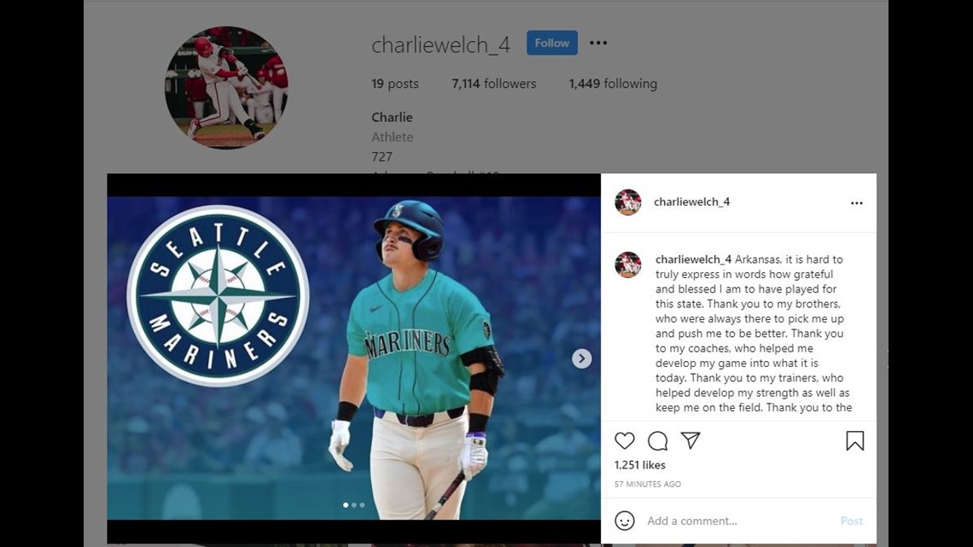The width and height of the screenshot is (973, 547).
Task: Open the large profile picture of Charlie
Action: coord(226,87)
